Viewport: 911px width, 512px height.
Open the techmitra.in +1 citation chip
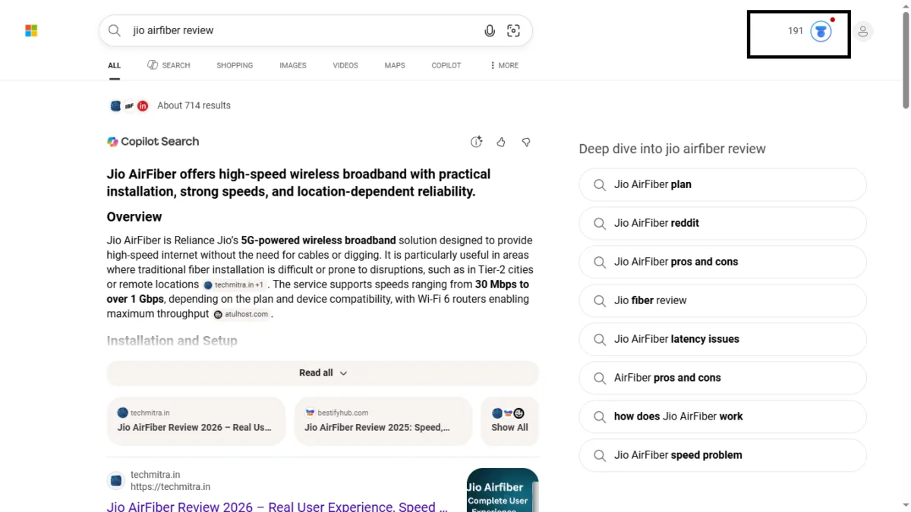click(x=235, y=285)
